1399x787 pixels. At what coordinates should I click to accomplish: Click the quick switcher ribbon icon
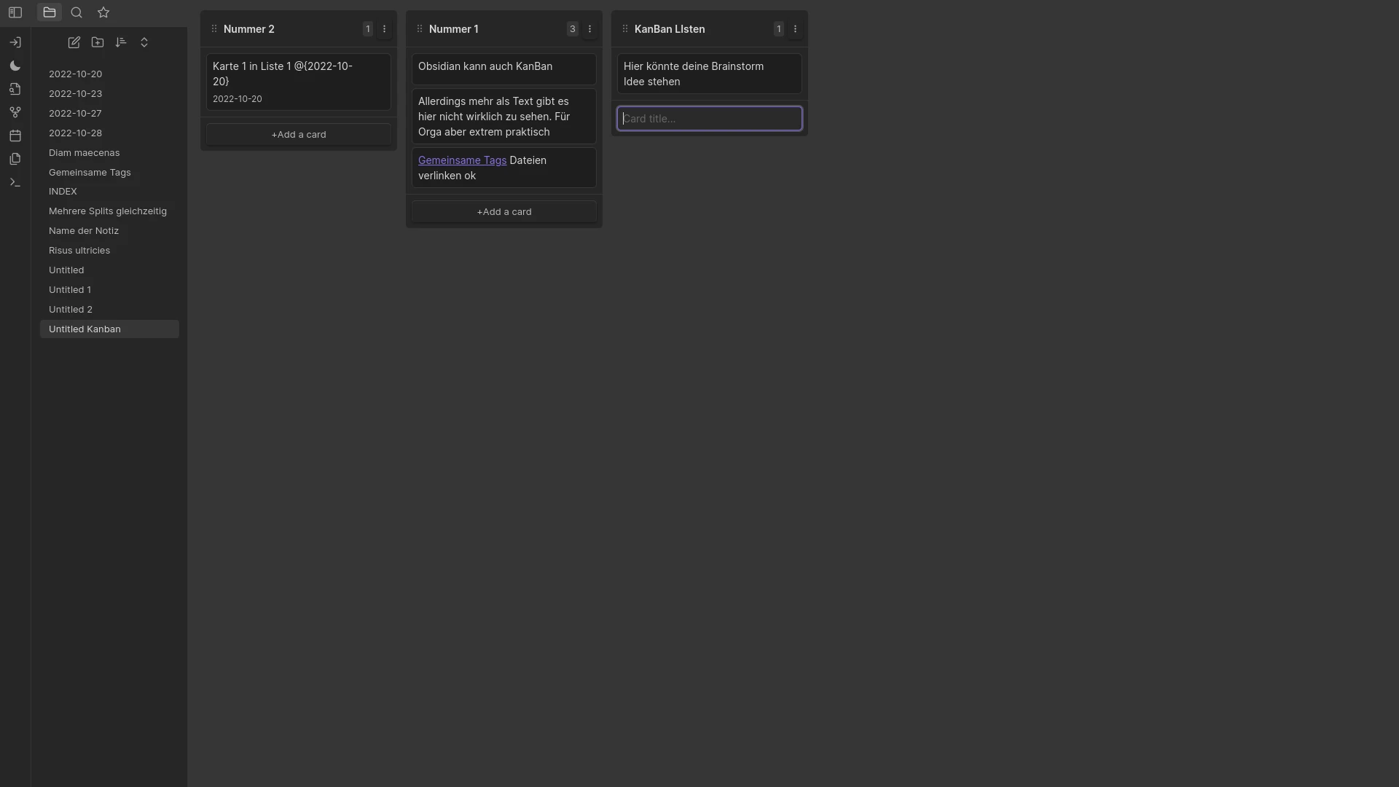coord(15,42)
